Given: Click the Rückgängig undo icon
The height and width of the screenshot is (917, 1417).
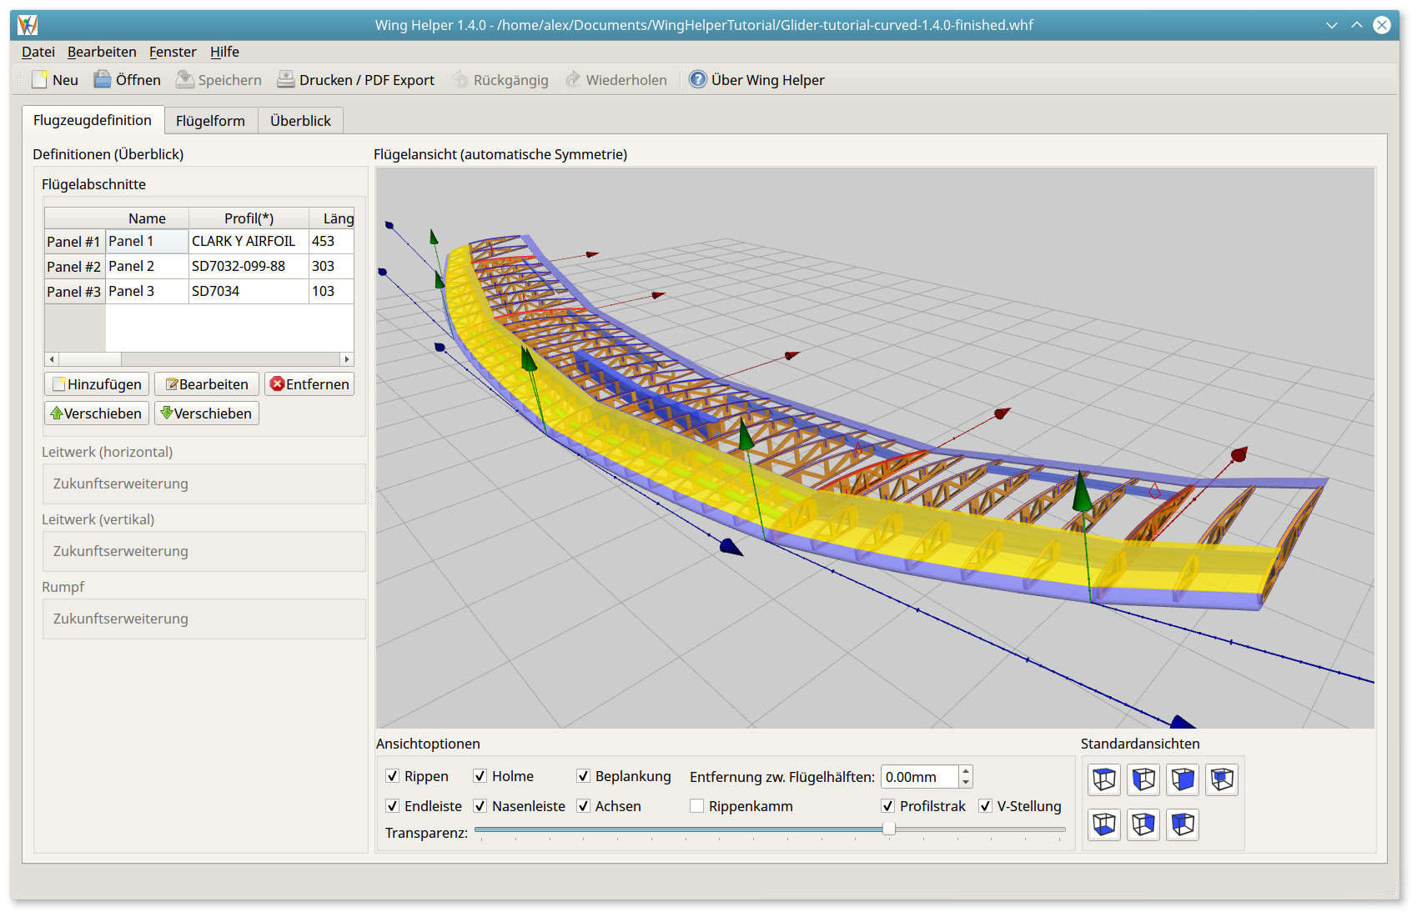Looking at the screenshot, I should tap(460, 80).
